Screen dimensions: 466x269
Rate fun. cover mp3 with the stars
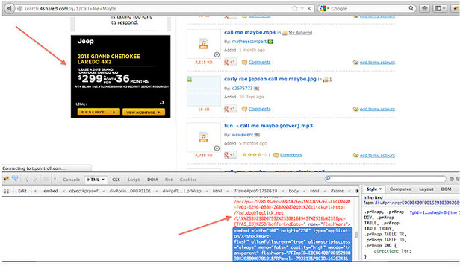(255, 155)
